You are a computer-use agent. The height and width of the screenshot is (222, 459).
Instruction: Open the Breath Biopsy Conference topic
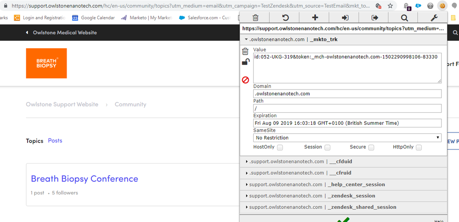[85, 178]
